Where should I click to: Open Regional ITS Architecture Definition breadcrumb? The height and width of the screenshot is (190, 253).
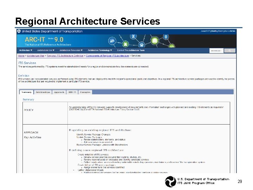(x=65, y=56)
